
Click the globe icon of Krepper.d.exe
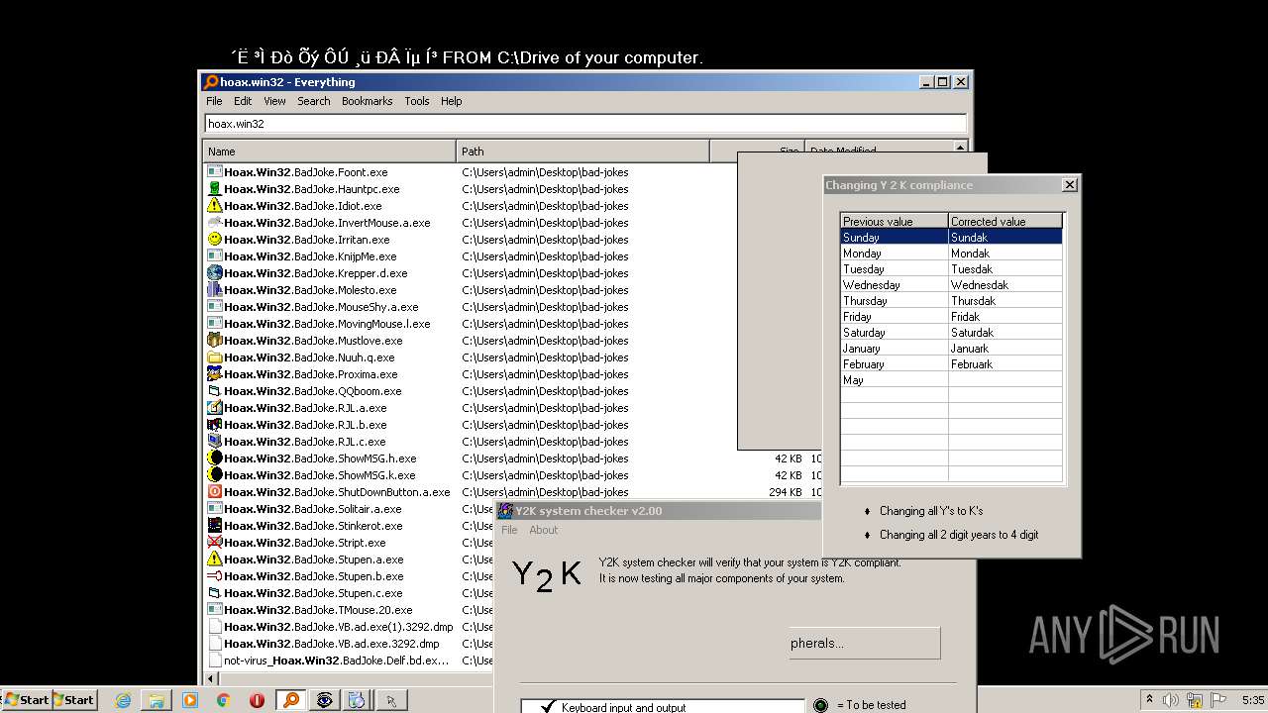coord(214,272)
